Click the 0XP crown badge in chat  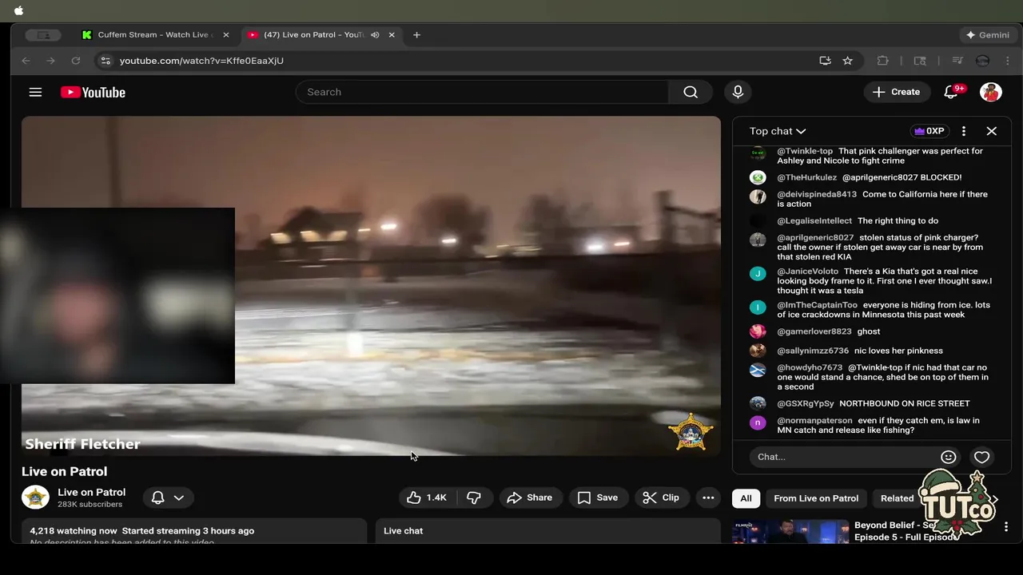pos(929,131)
